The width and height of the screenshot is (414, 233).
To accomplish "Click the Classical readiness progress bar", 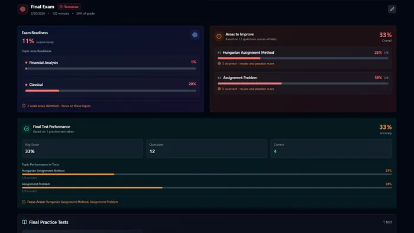I will point(111,90).
